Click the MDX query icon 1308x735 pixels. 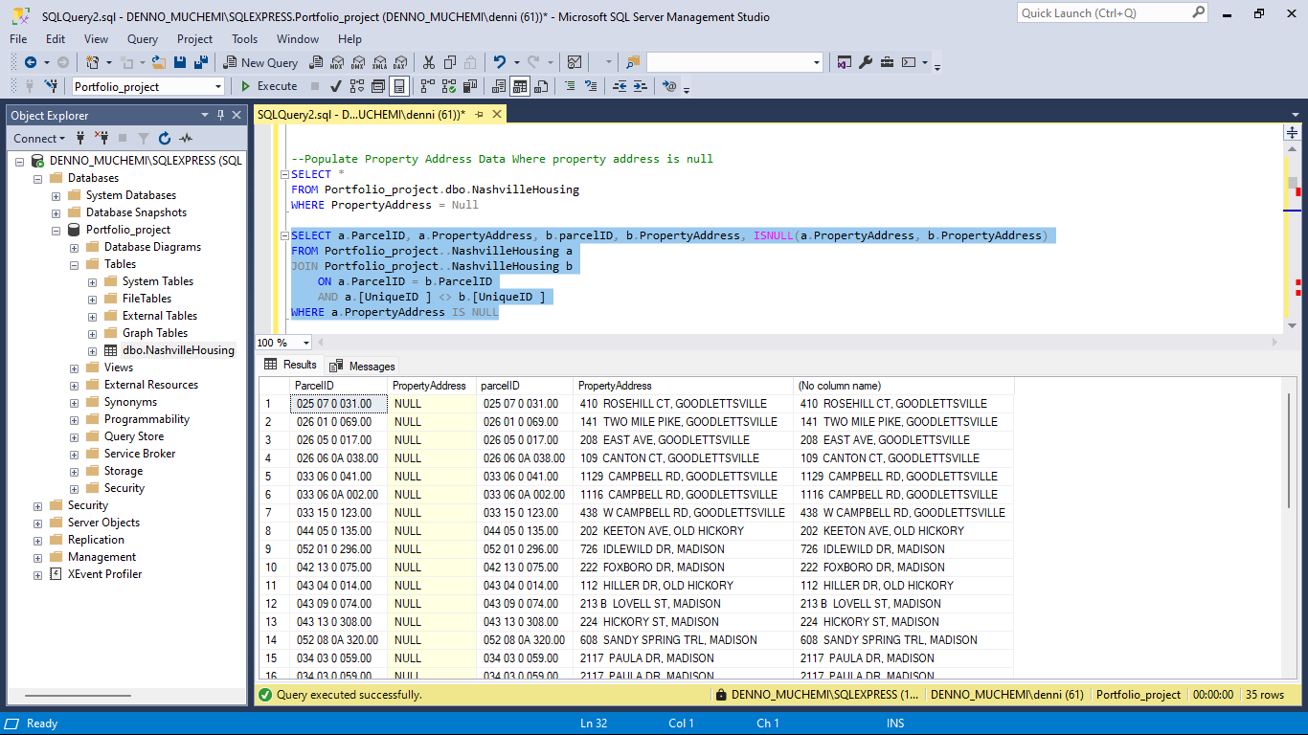tap(337, 62)
